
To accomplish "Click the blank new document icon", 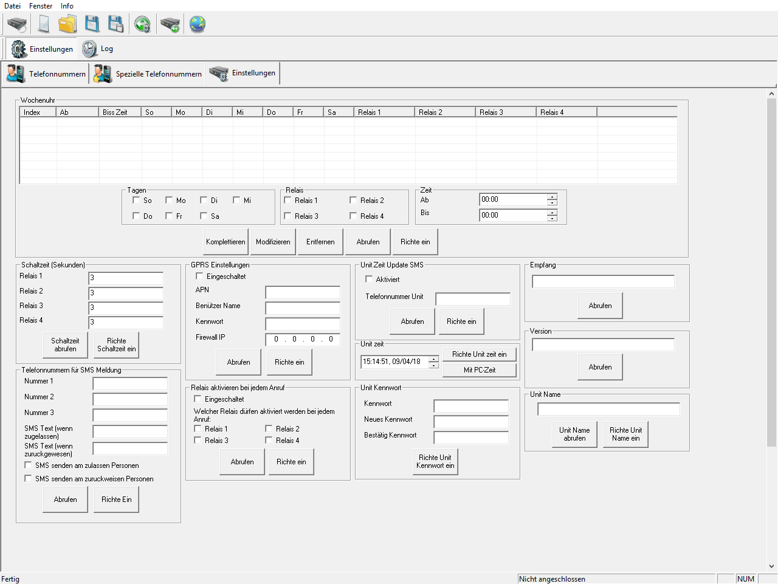I will click(x=44, y=24).
